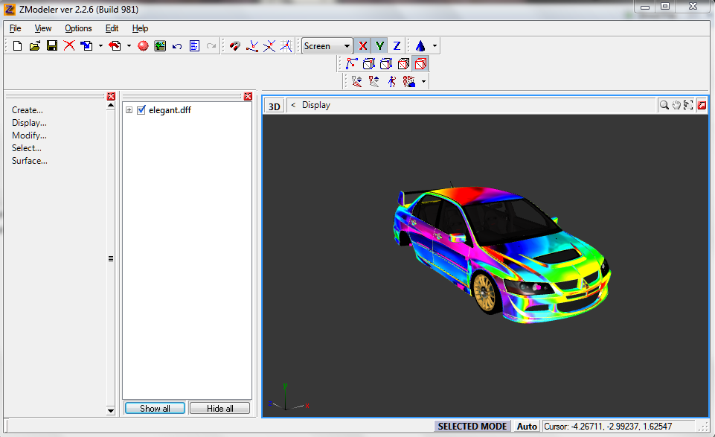Click the viewport fit-all zoom icon
The width and height of the screenshot is (715, 437).
coord(688,106)
